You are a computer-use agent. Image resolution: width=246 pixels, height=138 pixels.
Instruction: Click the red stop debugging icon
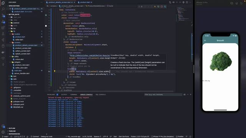161,7
